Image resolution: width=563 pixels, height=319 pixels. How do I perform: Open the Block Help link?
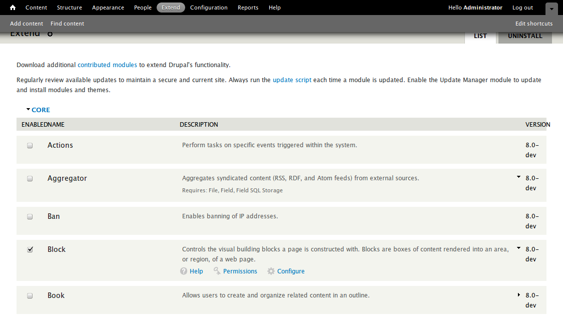(x=196, y=271)
